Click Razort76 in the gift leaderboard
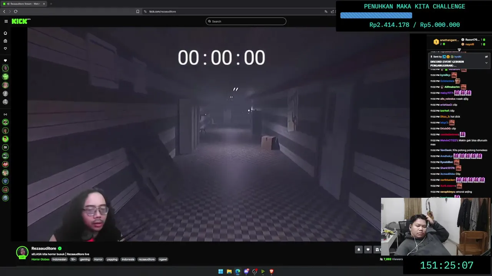Viewport: 492px width, 276px height. [x=472, y=39]
